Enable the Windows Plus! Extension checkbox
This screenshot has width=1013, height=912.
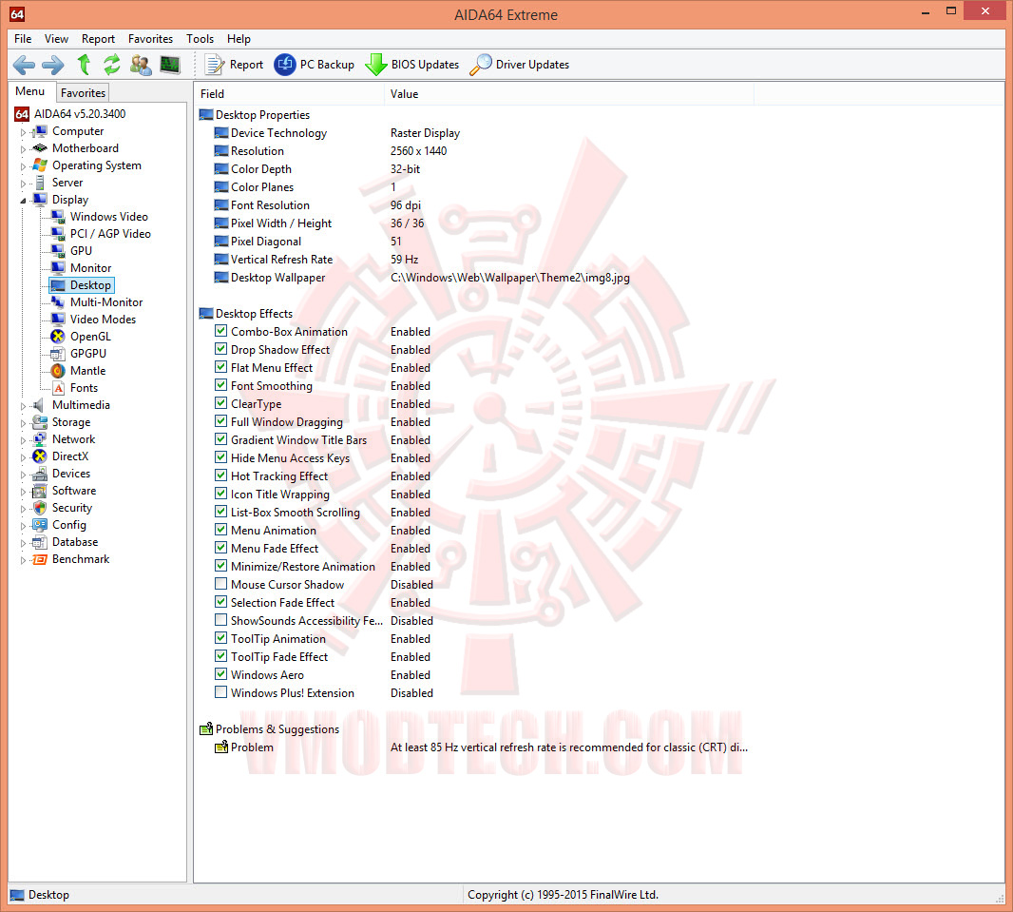[x=221, y=692]
